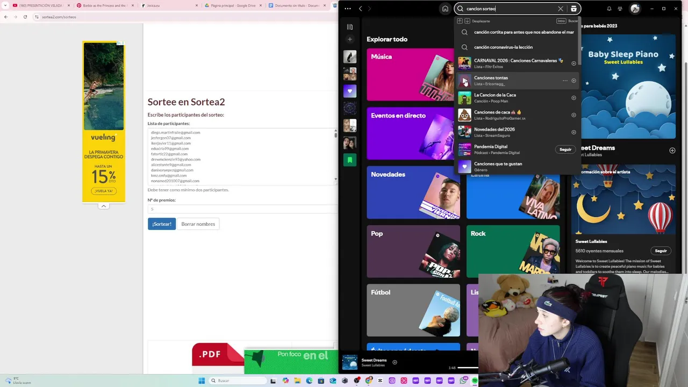Add CARNAVAL 2026 playlist to library
688x387 pixels.
574,63
